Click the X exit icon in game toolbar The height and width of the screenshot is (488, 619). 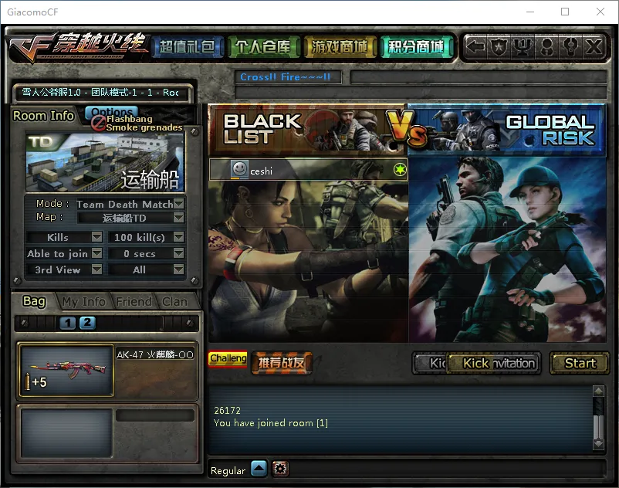point(593,47)
